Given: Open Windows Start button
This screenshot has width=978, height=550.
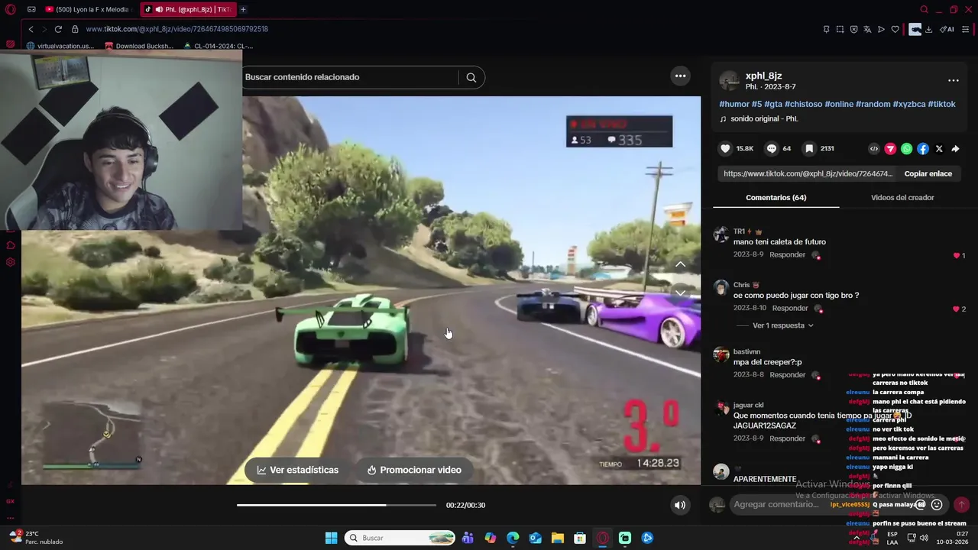Looking at the screenshot, I should pyautogui.click(x=331, y=538).
